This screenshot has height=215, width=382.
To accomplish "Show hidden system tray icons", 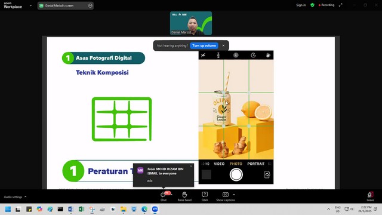I will 328,209.
